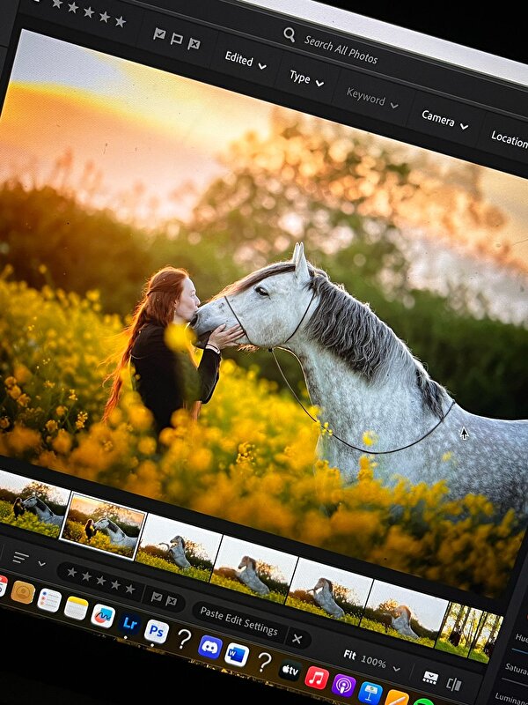Filter by two stars in the filter bar
The image size is (528, 705).
pyautogui.click(x=73, y=7)
